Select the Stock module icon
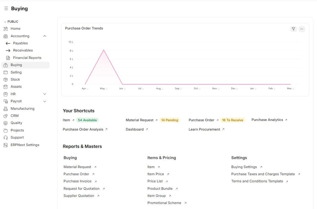 [6, 79]
